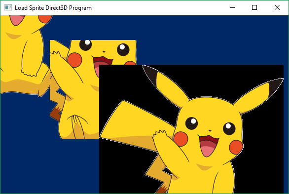Minimize the Load Sprite Direct3D Program window

coord(232,7)
